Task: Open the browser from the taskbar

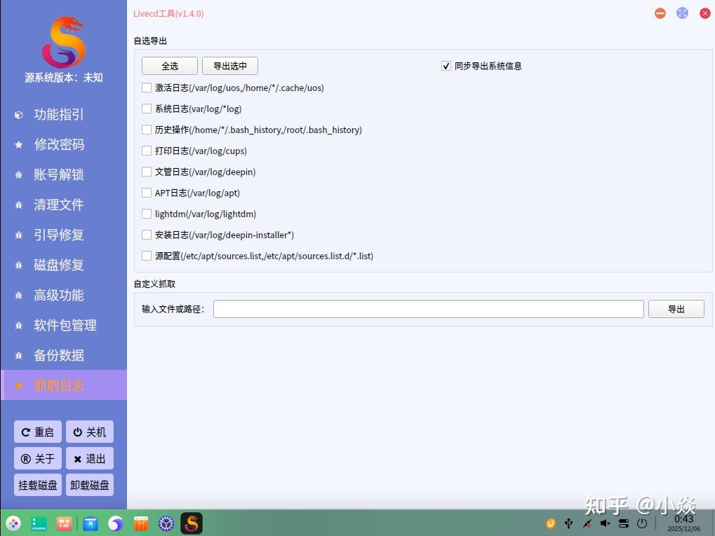Action: point(115,523)
